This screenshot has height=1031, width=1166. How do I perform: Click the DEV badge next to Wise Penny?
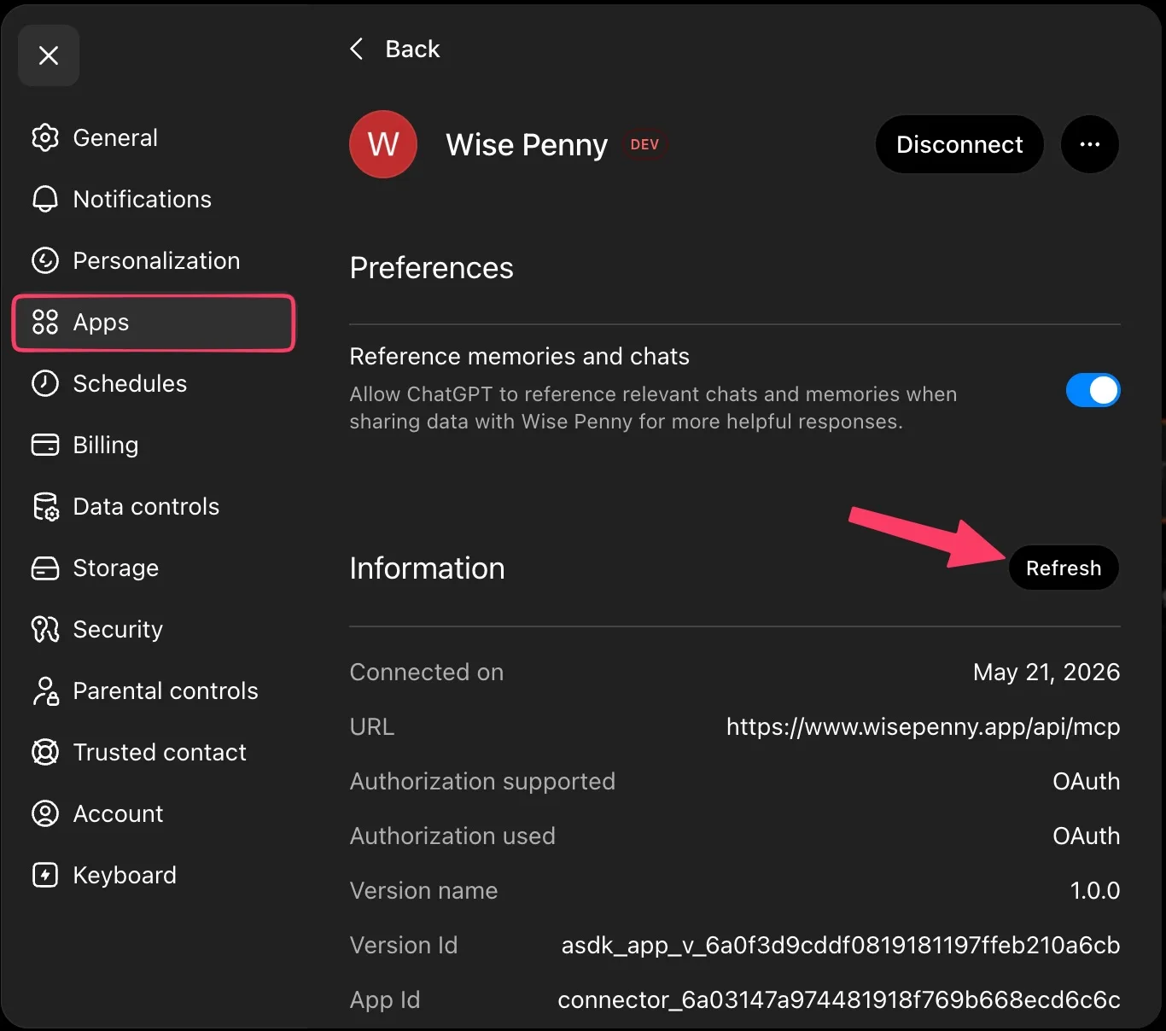click(x=644, y=144)
